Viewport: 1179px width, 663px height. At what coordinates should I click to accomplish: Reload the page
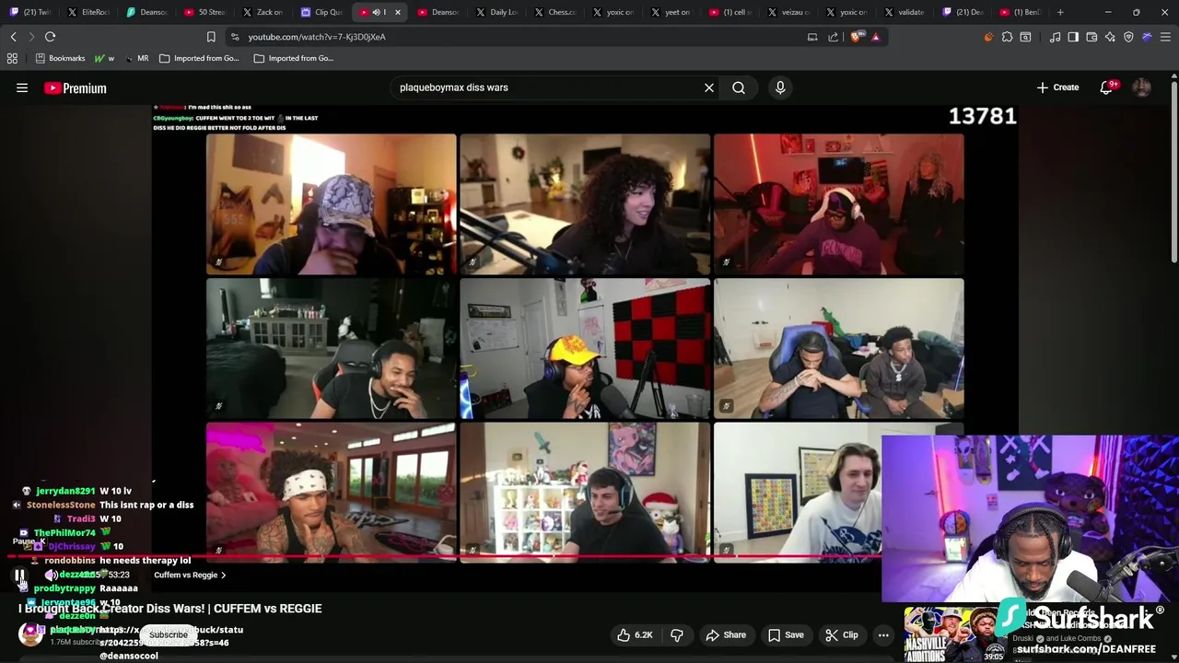tap(50, 37)
